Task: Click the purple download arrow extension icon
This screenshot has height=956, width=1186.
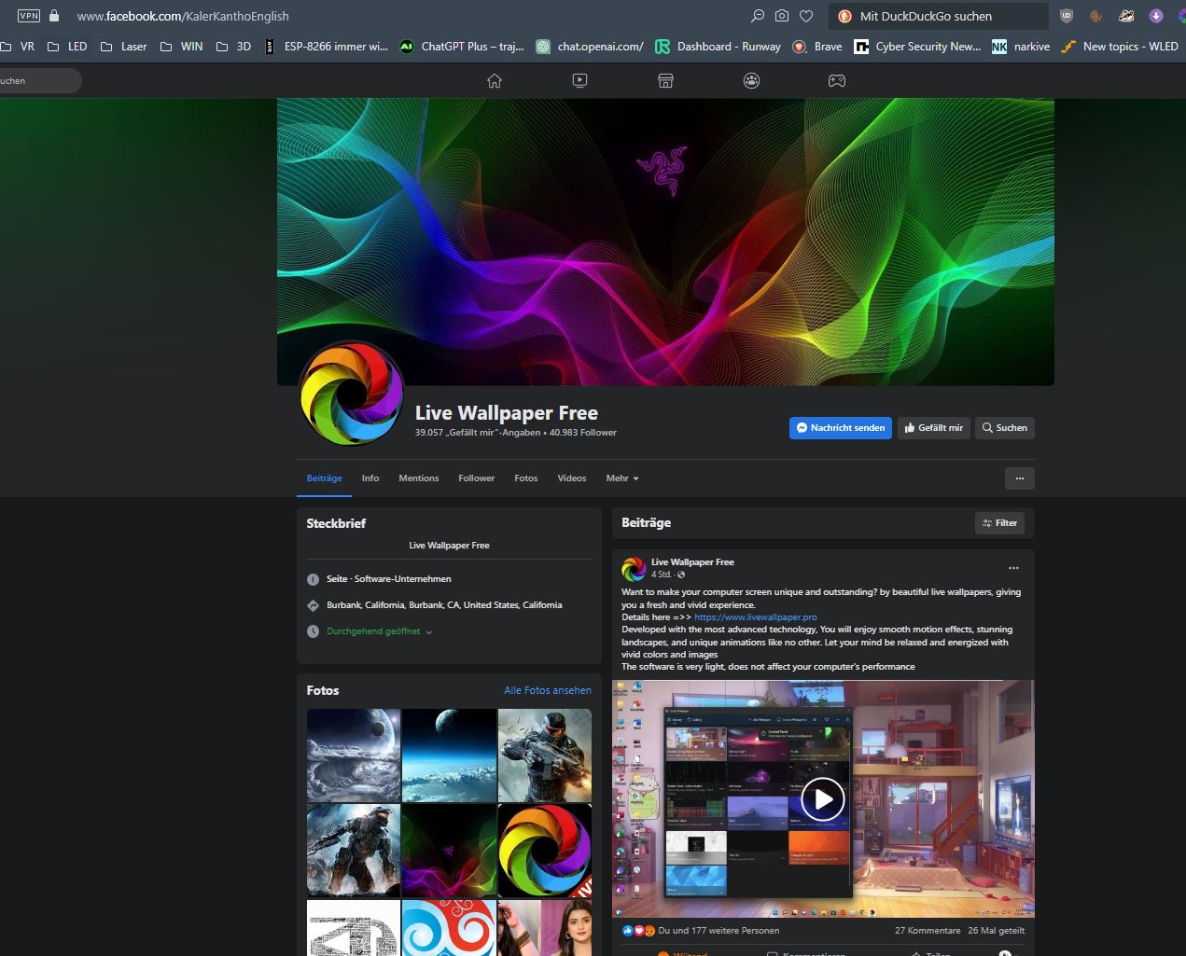Action: pos(1156,16)
